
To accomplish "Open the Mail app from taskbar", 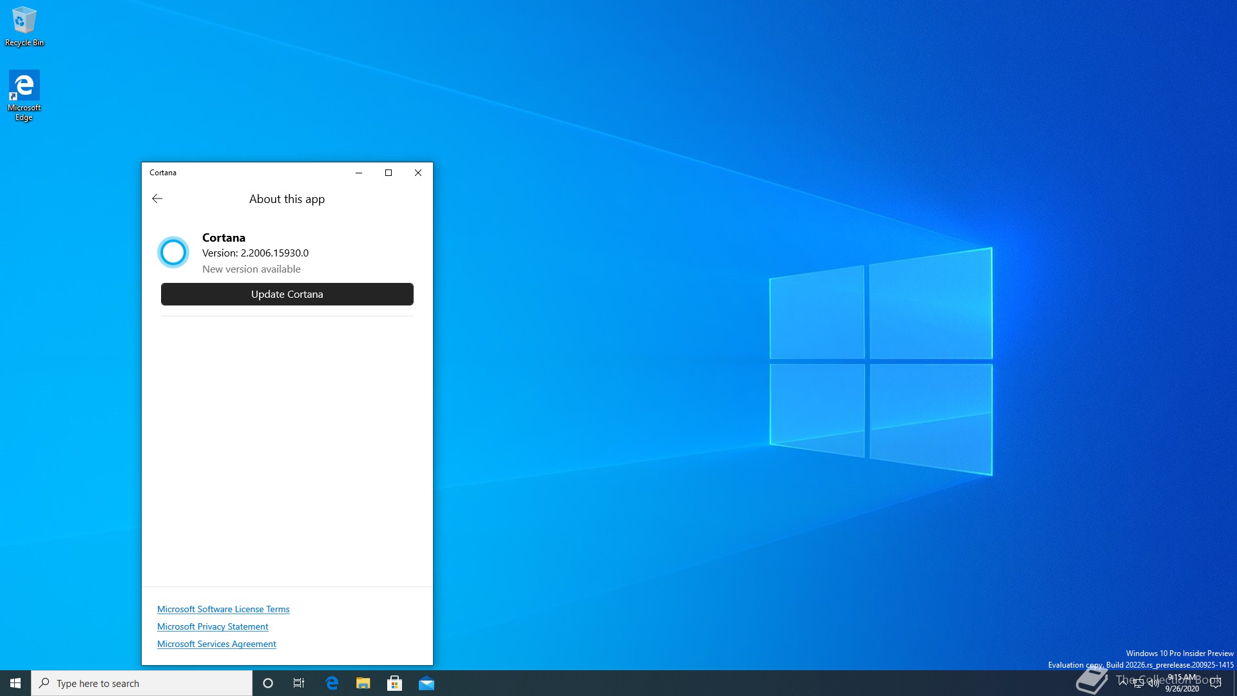I will coord(427,683).
